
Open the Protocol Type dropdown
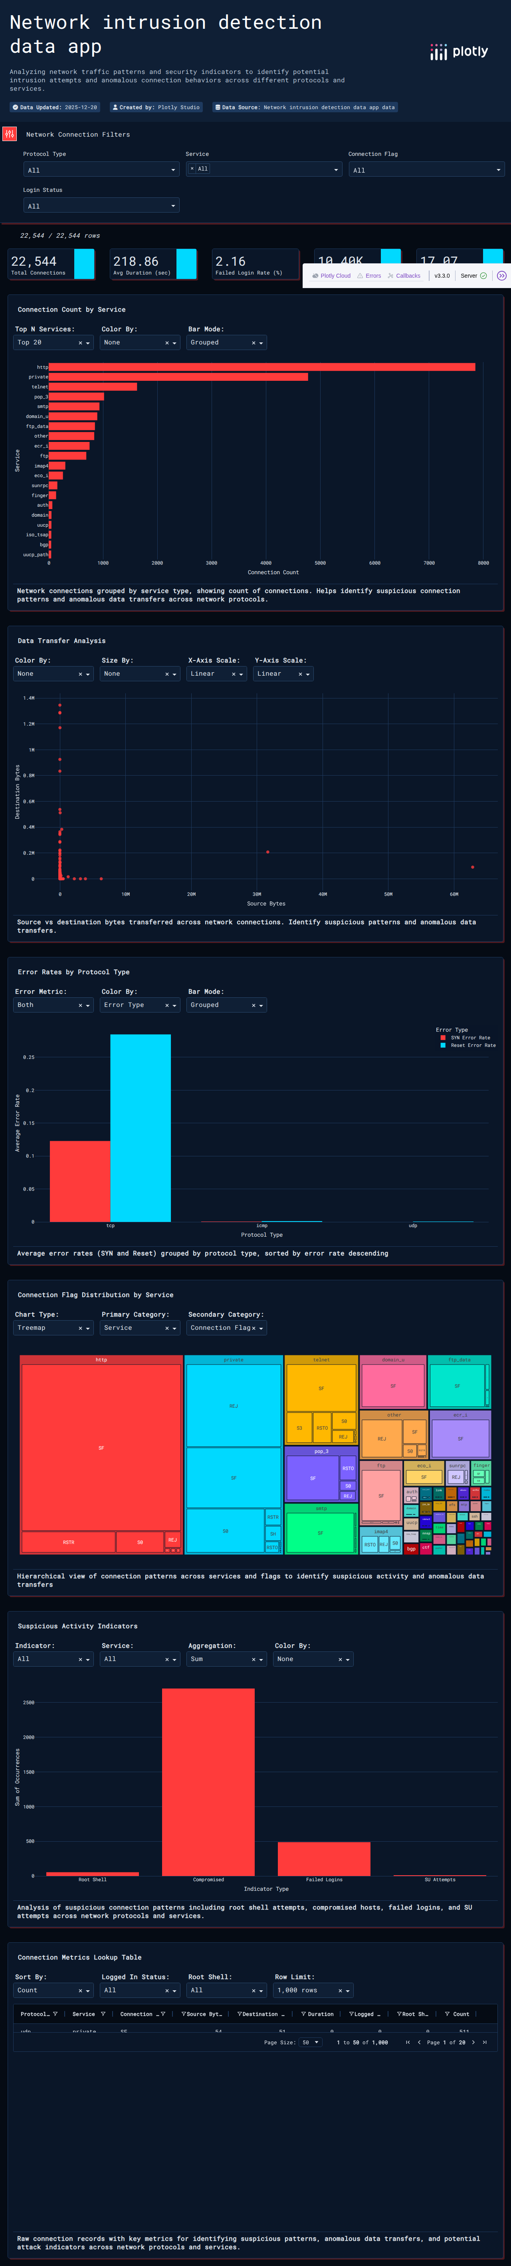tap(101, 170)
